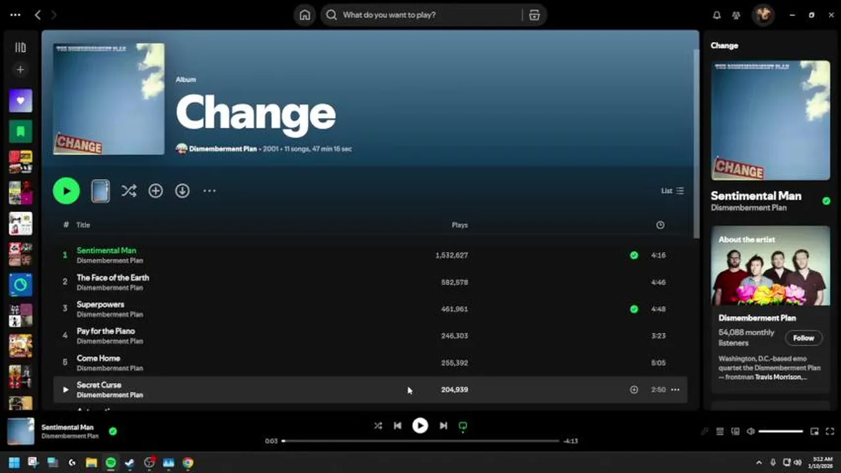Screen dimensions: 841x473
Task: Toggle saved checkmark on Superpowers row
Action: coord(634,309)
